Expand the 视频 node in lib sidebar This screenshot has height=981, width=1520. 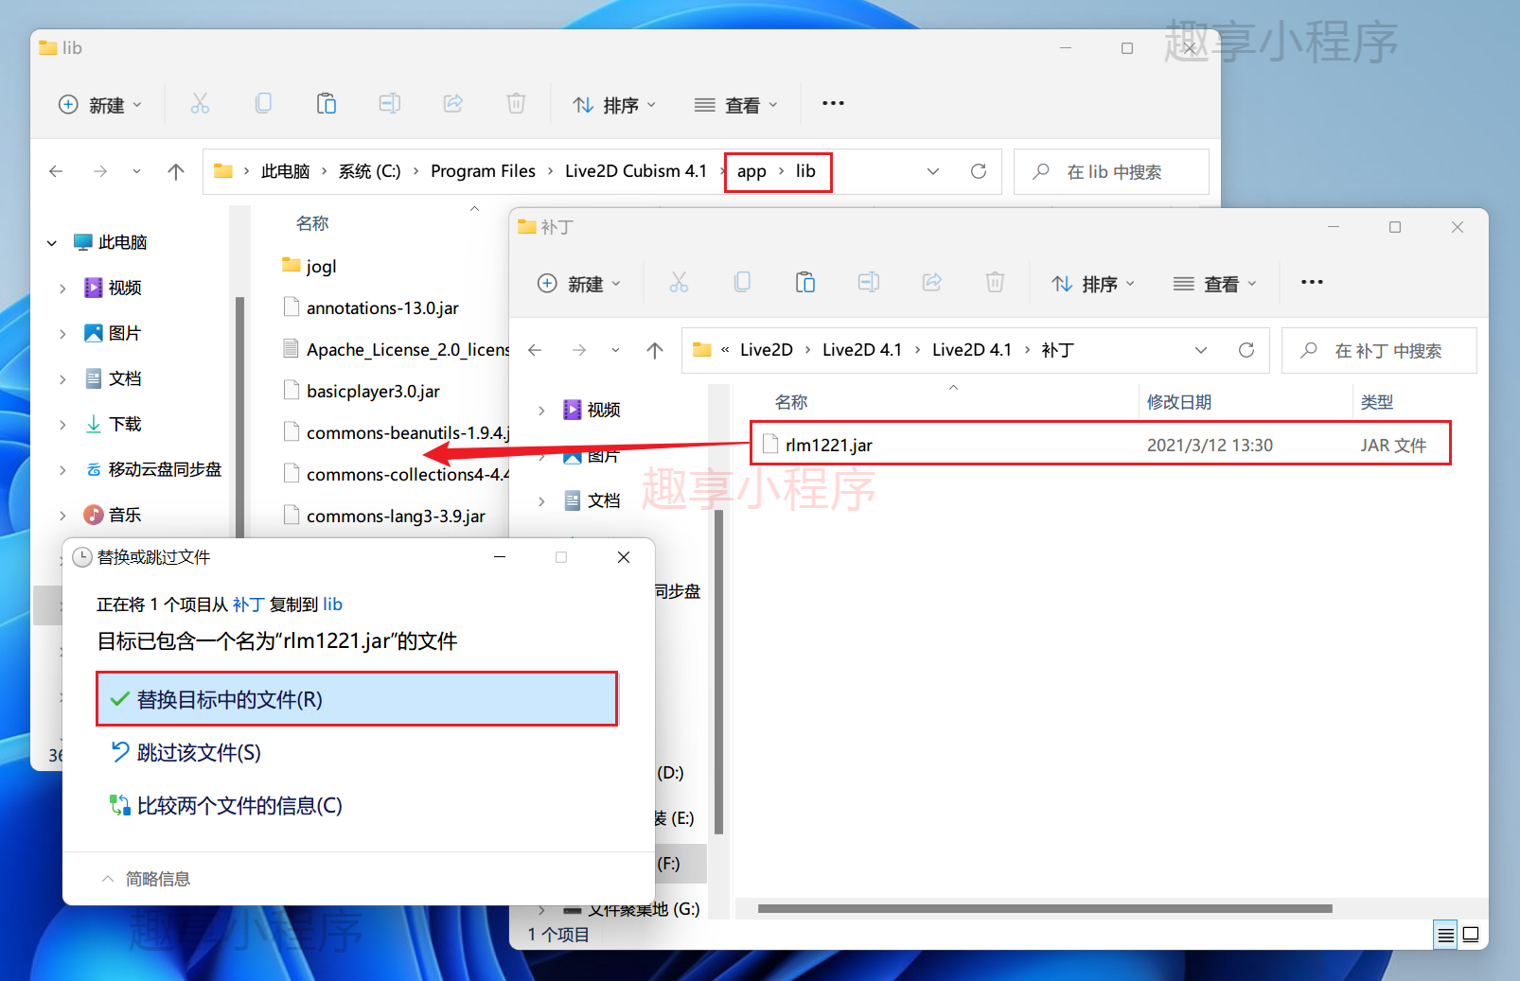pyautogui.click(x=62, y=289)
